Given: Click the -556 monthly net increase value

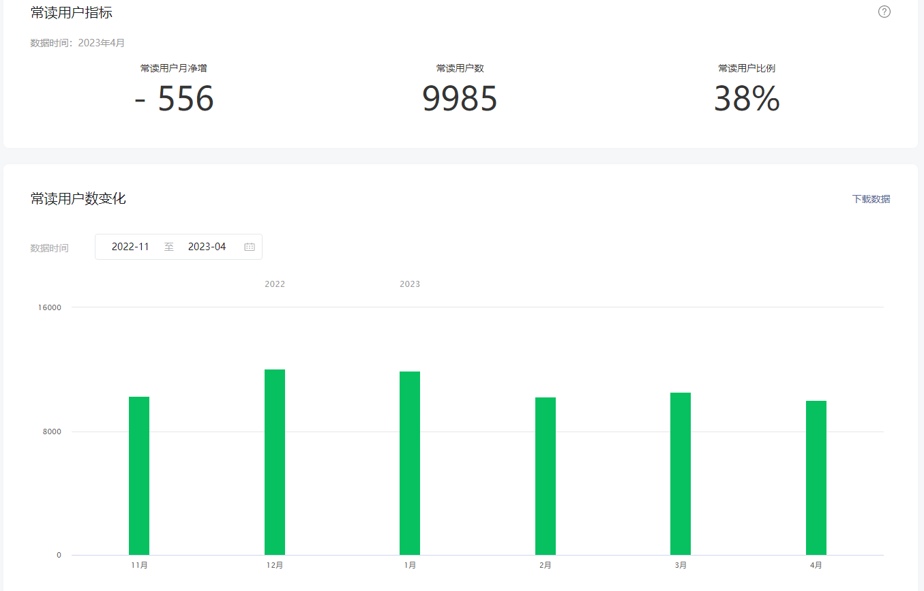Looking at the screenshot, I should point(175,100).
